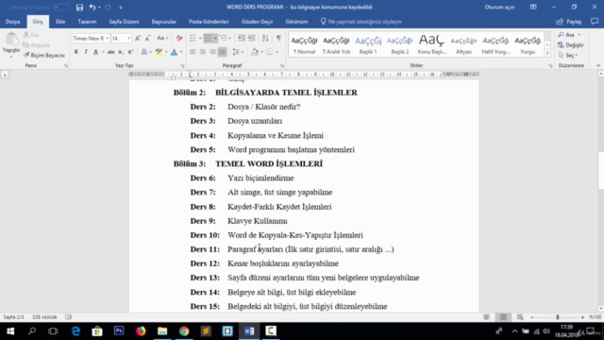This screenshot has height=340, width=604.
Task: Open Chrome from the Windows taskbar
Action: (184, 331)
